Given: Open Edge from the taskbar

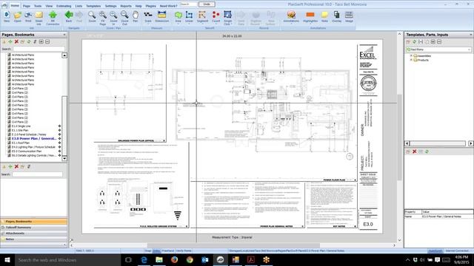Looking at the screenshot, I should click(x=144, y=259).
